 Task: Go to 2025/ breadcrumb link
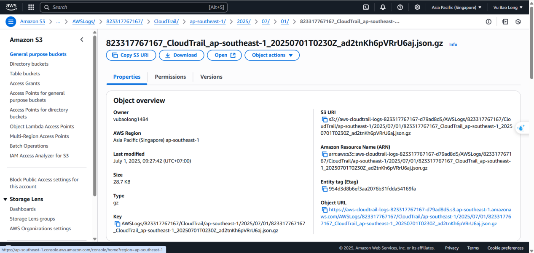pyautogui.click(x=244, y=21)
